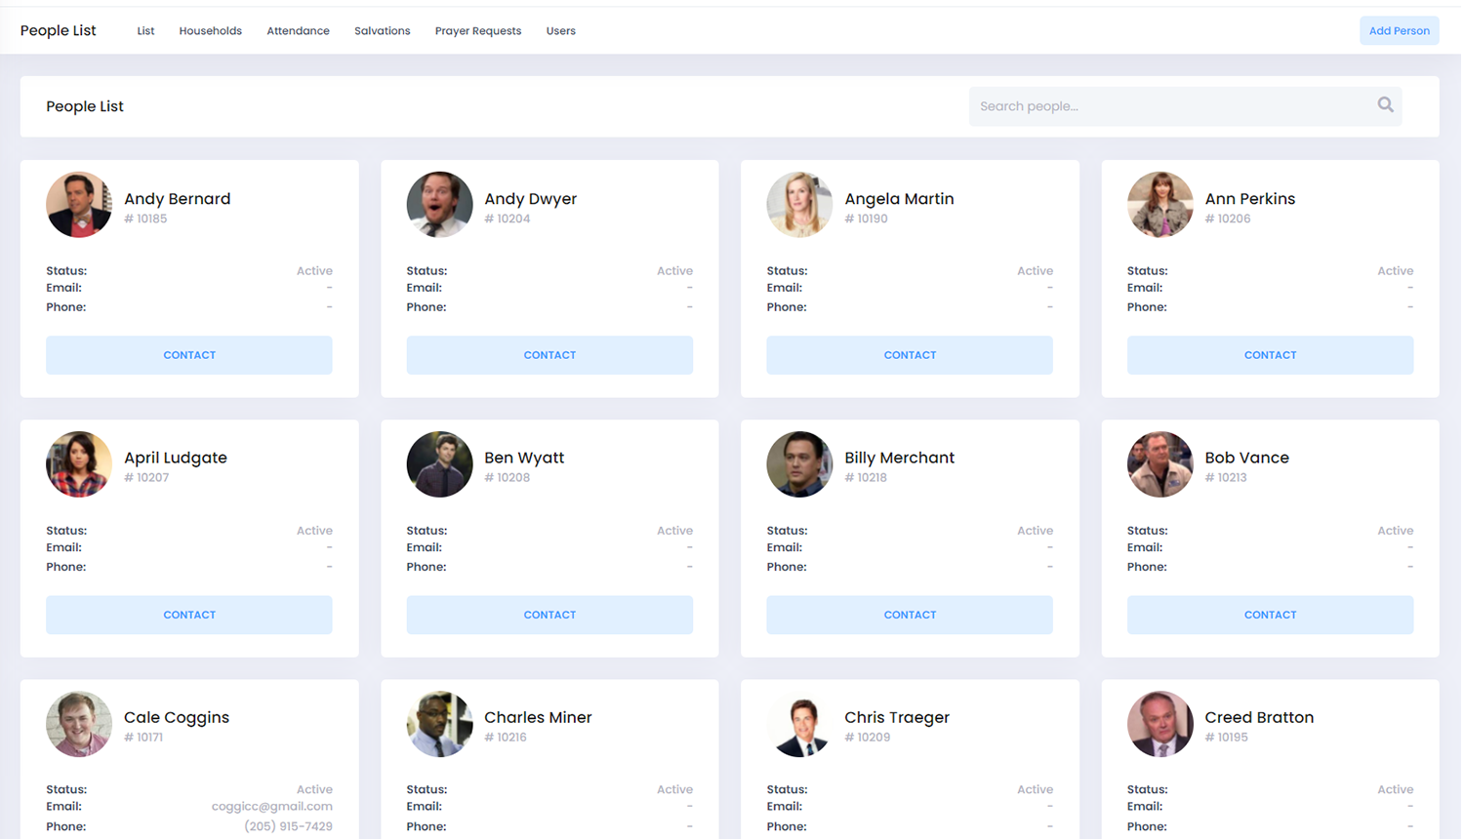Click the People List panel heading
The image size is (1464, 839).
coord(85,106)
